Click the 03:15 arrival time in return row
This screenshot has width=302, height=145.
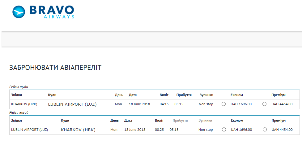point(174,130)
